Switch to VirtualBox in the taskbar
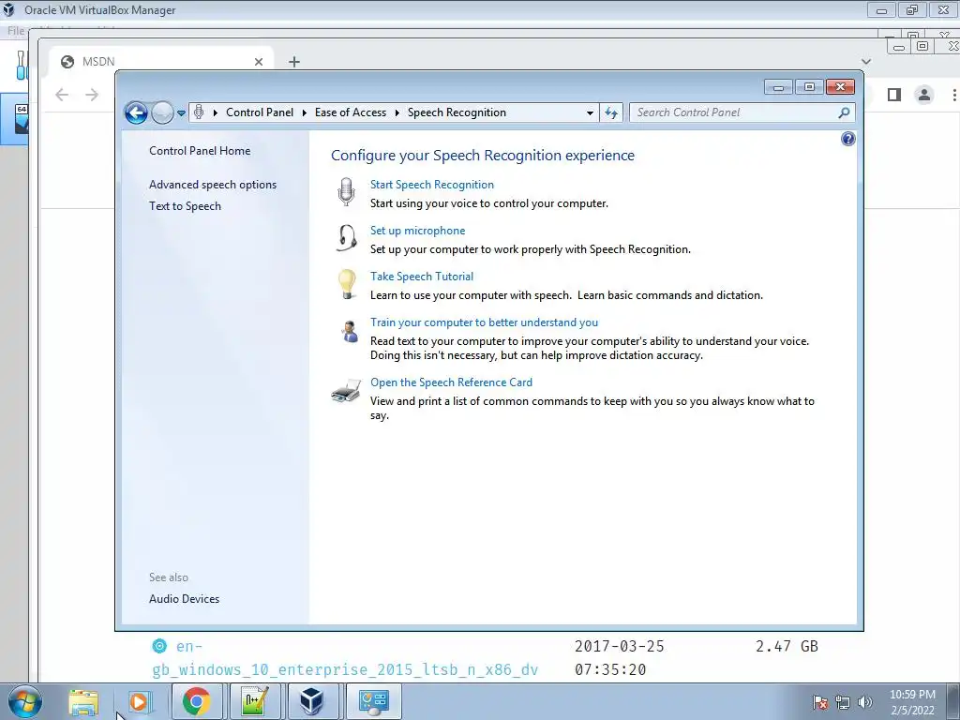Viewport: 960px width, 720px height. click(311, 701)
